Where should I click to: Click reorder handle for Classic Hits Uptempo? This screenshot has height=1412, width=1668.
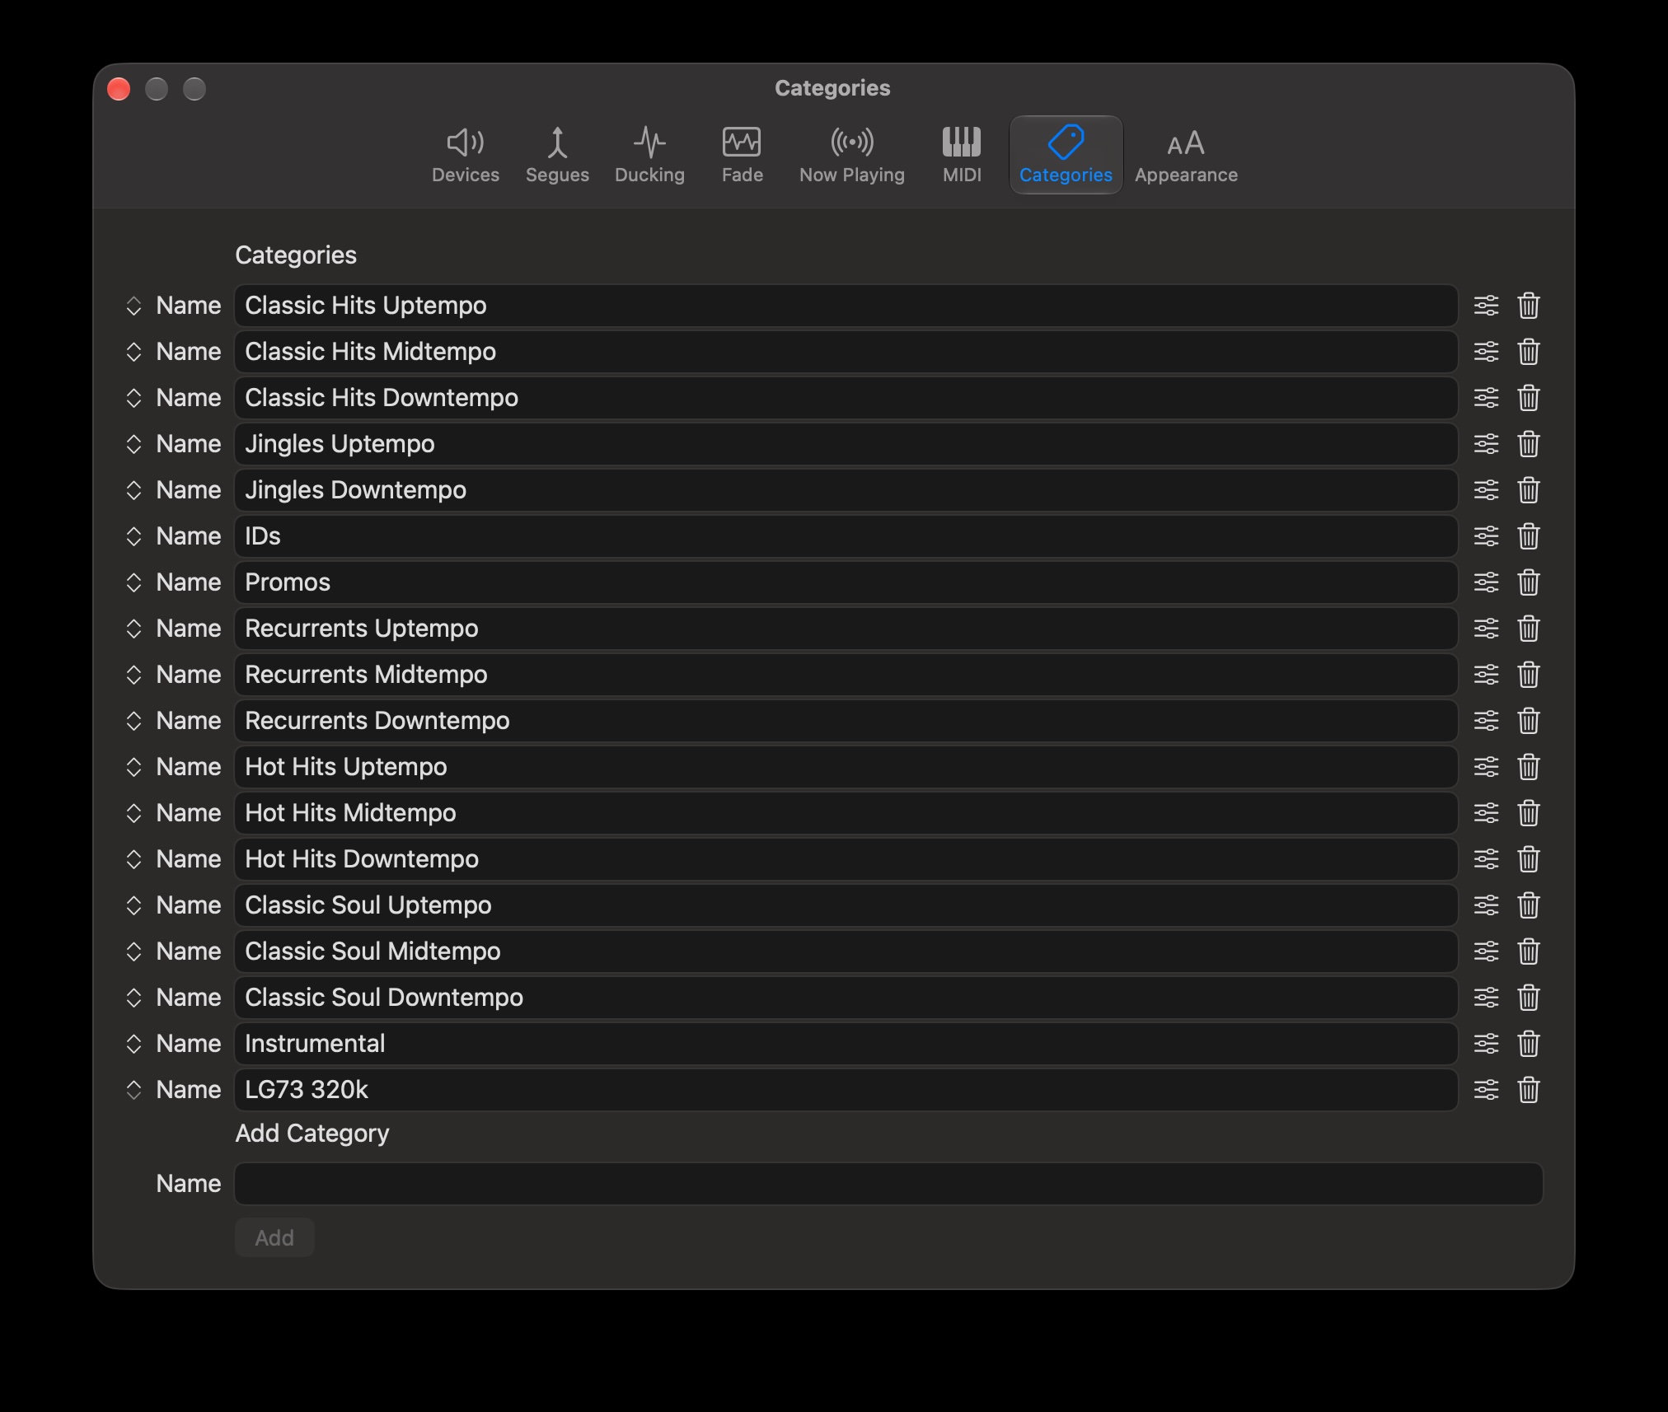pos(134,306)
